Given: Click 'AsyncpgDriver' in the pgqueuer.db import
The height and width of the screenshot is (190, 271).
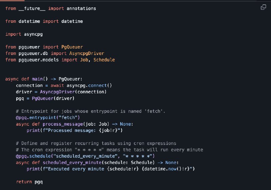Looking at the screenshot, I should click(x=87, y=53).
